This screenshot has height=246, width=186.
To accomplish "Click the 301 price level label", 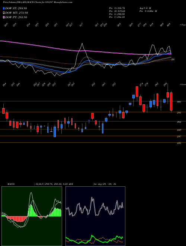I will point(179,102).
